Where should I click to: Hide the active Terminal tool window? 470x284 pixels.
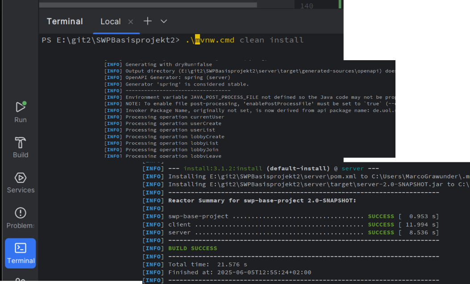(21, 253)
